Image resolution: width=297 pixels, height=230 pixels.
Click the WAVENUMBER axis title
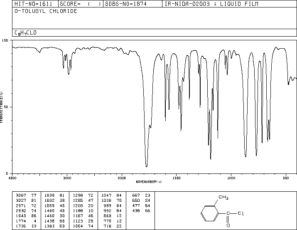tap(149, 182)
